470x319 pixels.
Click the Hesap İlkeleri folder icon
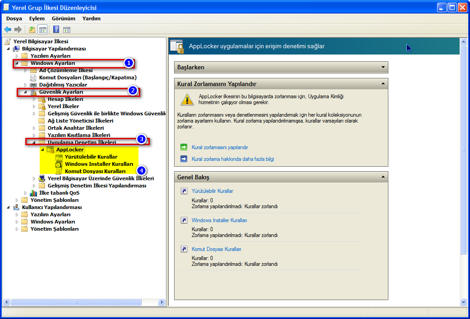(x=42, y=99)
